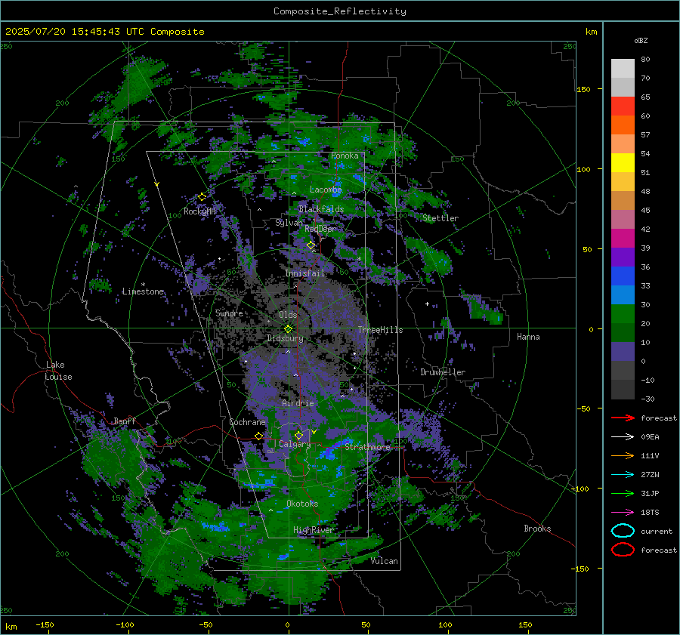Screen dimensions: 680x635
Task: Click the yellow diamond marker below Cochrane
Action: tap(258, 436)
